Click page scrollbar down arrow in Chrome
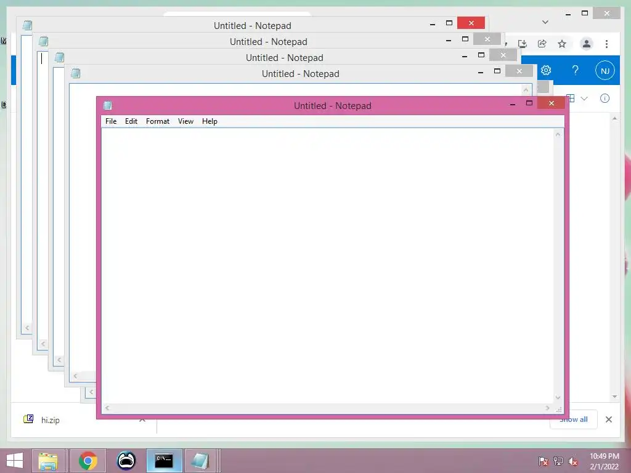 coord(614,397)
